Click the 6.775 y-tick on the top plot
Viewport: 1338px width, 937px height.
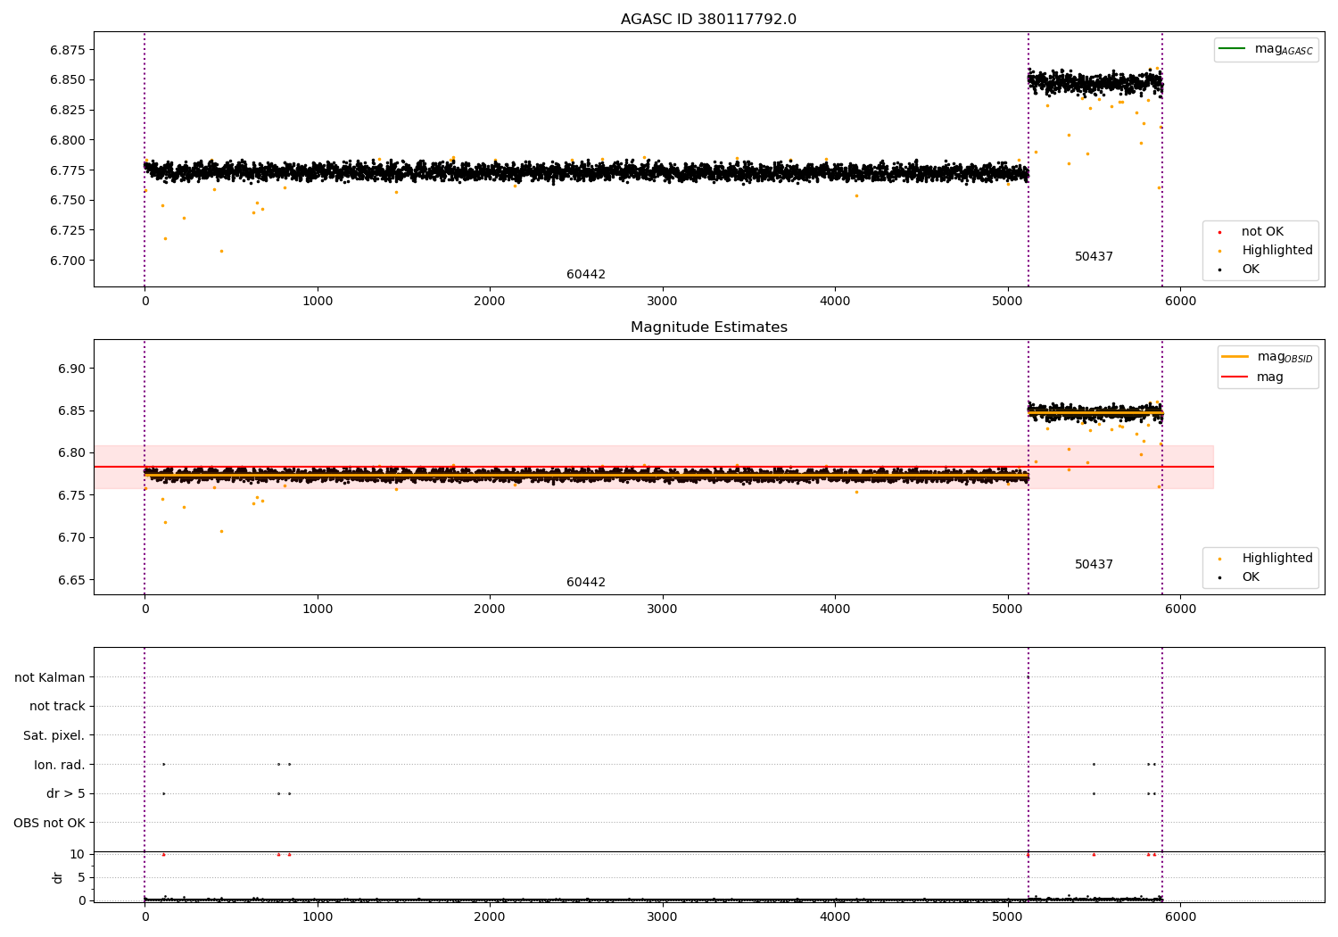click(x=67, y=170)
